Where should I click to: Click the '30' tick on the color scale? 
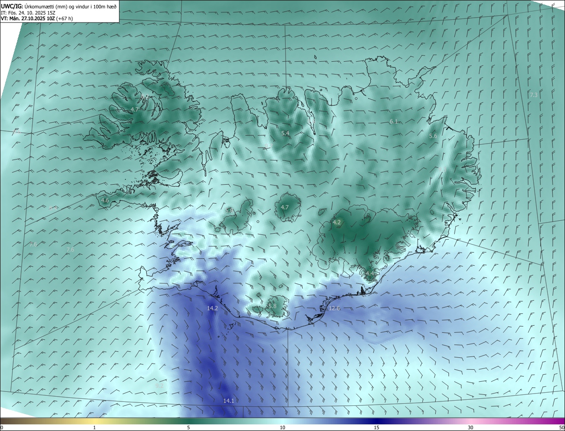(x=471, y=427)
